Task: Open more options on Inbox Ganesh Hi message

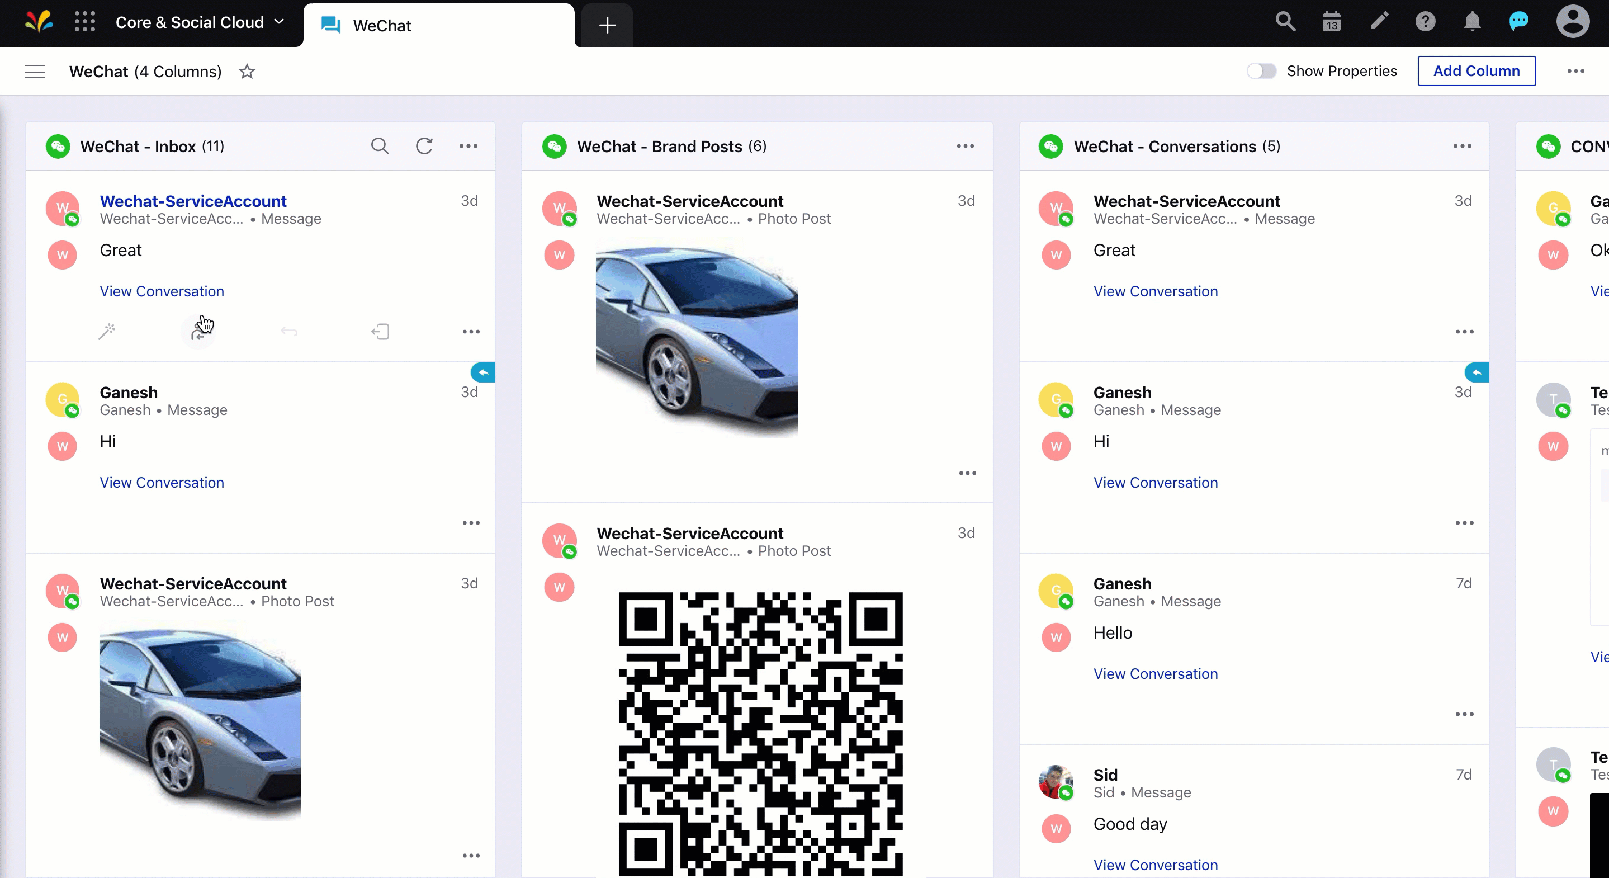Action: click(x=471, y=522)
